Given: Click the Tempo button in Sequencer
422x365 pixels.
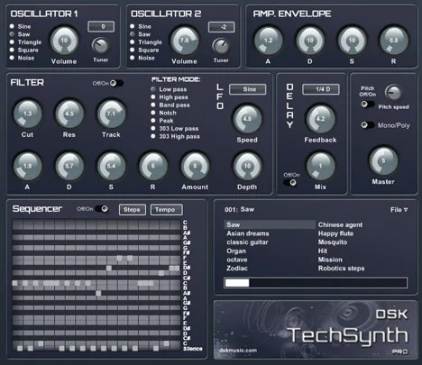Looking at the screenshot, I should point(166,210).
